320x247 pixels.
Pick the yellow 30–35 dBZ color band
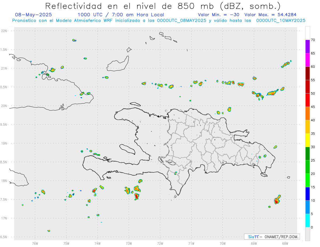pos(307,140)
